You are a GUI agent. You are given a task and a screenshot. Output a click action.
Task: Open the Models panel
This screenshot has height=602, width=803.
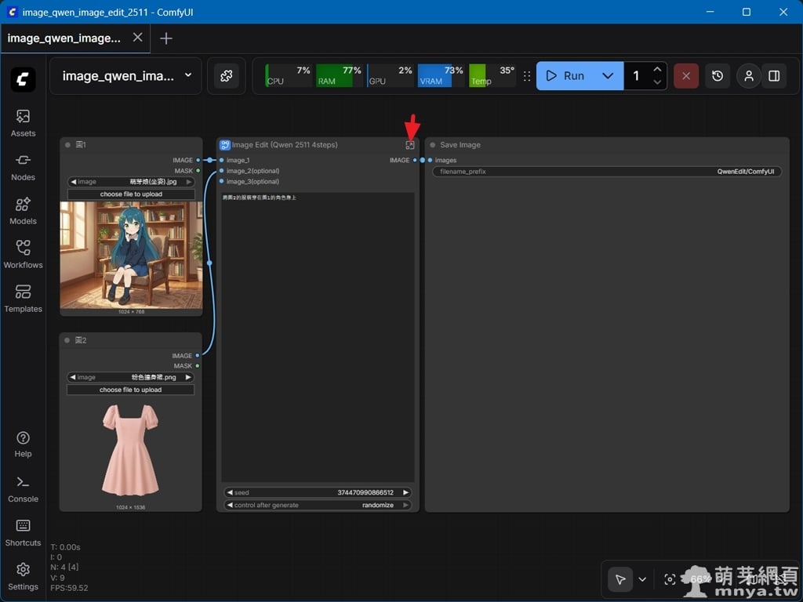click(23, 211)
